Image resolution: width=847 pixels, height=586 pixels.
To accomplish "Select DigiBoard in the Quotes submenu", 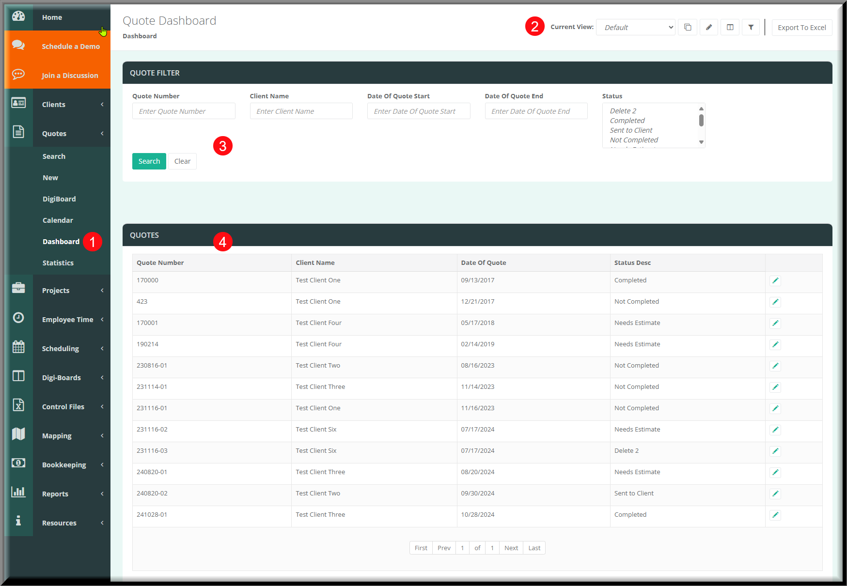I will click(59, 199).
